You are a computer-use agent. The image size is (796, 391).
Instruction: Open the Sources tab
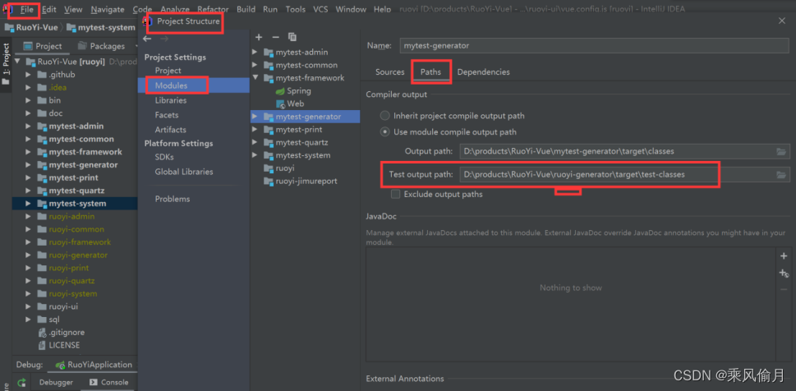[389, 72]
